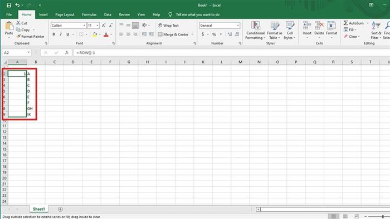Switch to the Formulas tab
The width and height of the screenshot is (390, 219).
[89, 14]
